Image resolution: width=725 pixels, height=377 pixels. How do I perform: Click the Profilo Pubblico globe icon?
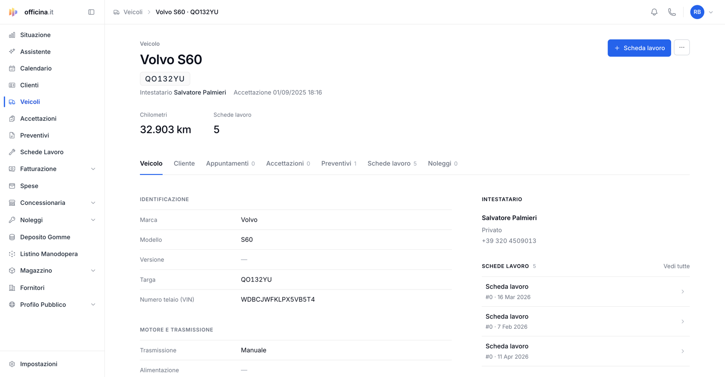(12, 304)
